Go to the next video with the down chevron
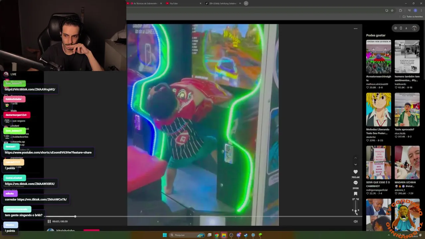The image size is (425, 239). point(356,164)
